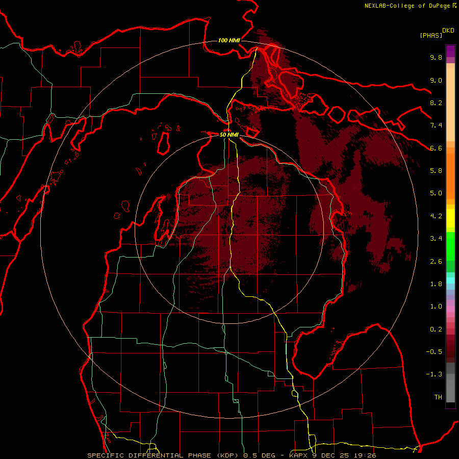
Task: Click the 1.0 legend value
Action: tap(436, 307)
